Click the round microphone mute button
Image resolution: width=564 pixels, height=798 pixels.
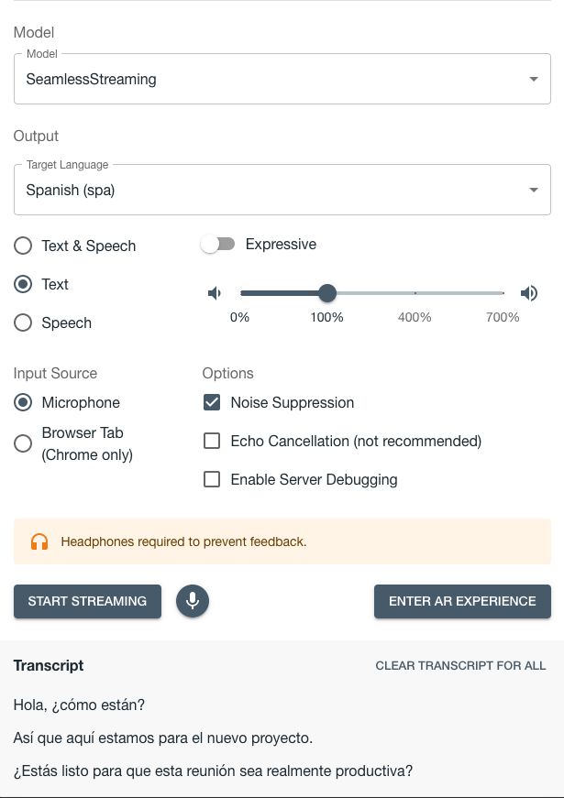pyautogui.click(x=193, y=601)
